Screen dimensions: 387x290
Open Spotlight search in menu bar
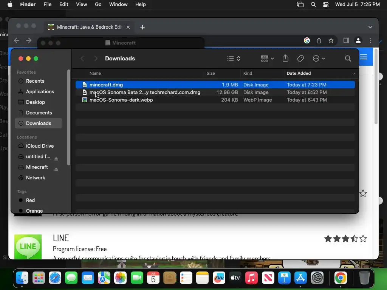(x=313, y=5)
